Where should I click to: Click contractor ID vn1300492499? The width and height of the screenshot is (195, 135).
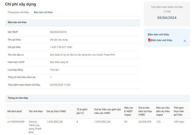(x=16, y=122)
